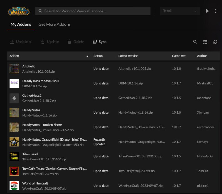Select the World of Huncraft addon name

tap(35, 183)
